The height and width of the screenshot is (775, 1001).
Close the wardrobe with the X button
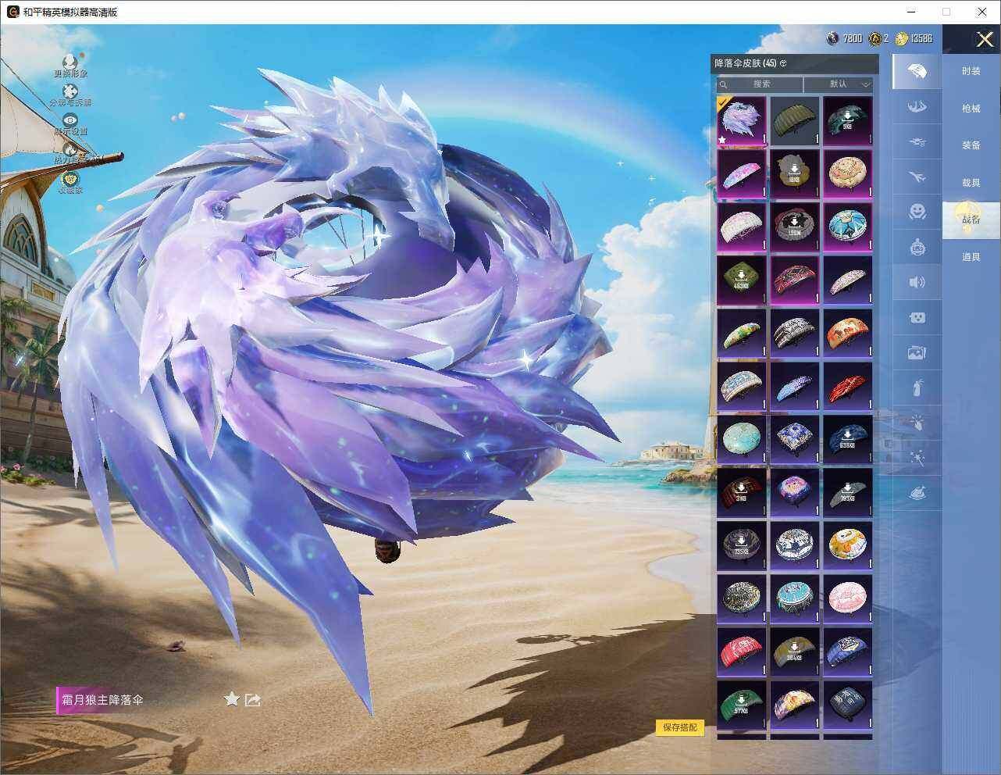(985, 39)
